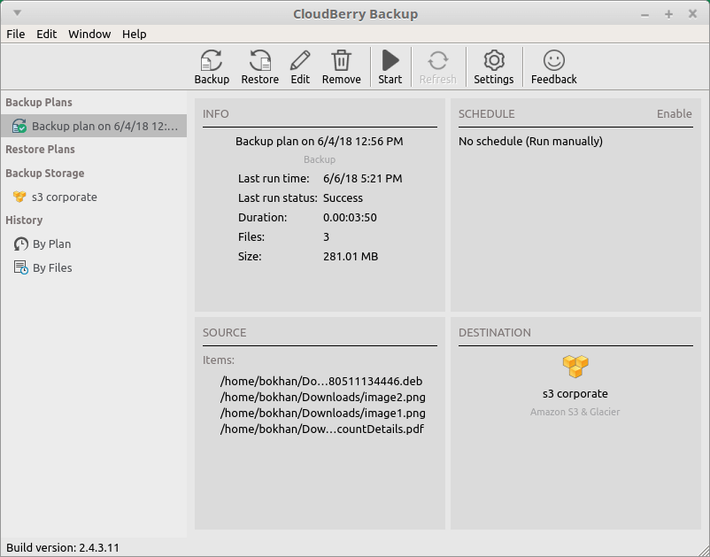The height and width of the screenshot is (557, 710).
Task: Start the selected backup plan
Action: tap(390, 61)
